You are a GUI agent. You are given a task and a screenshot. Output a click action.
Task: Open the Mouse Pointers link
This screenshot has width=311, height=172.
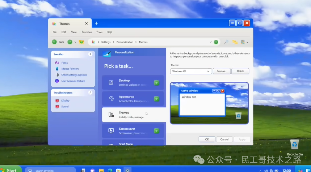click(70, 69)
